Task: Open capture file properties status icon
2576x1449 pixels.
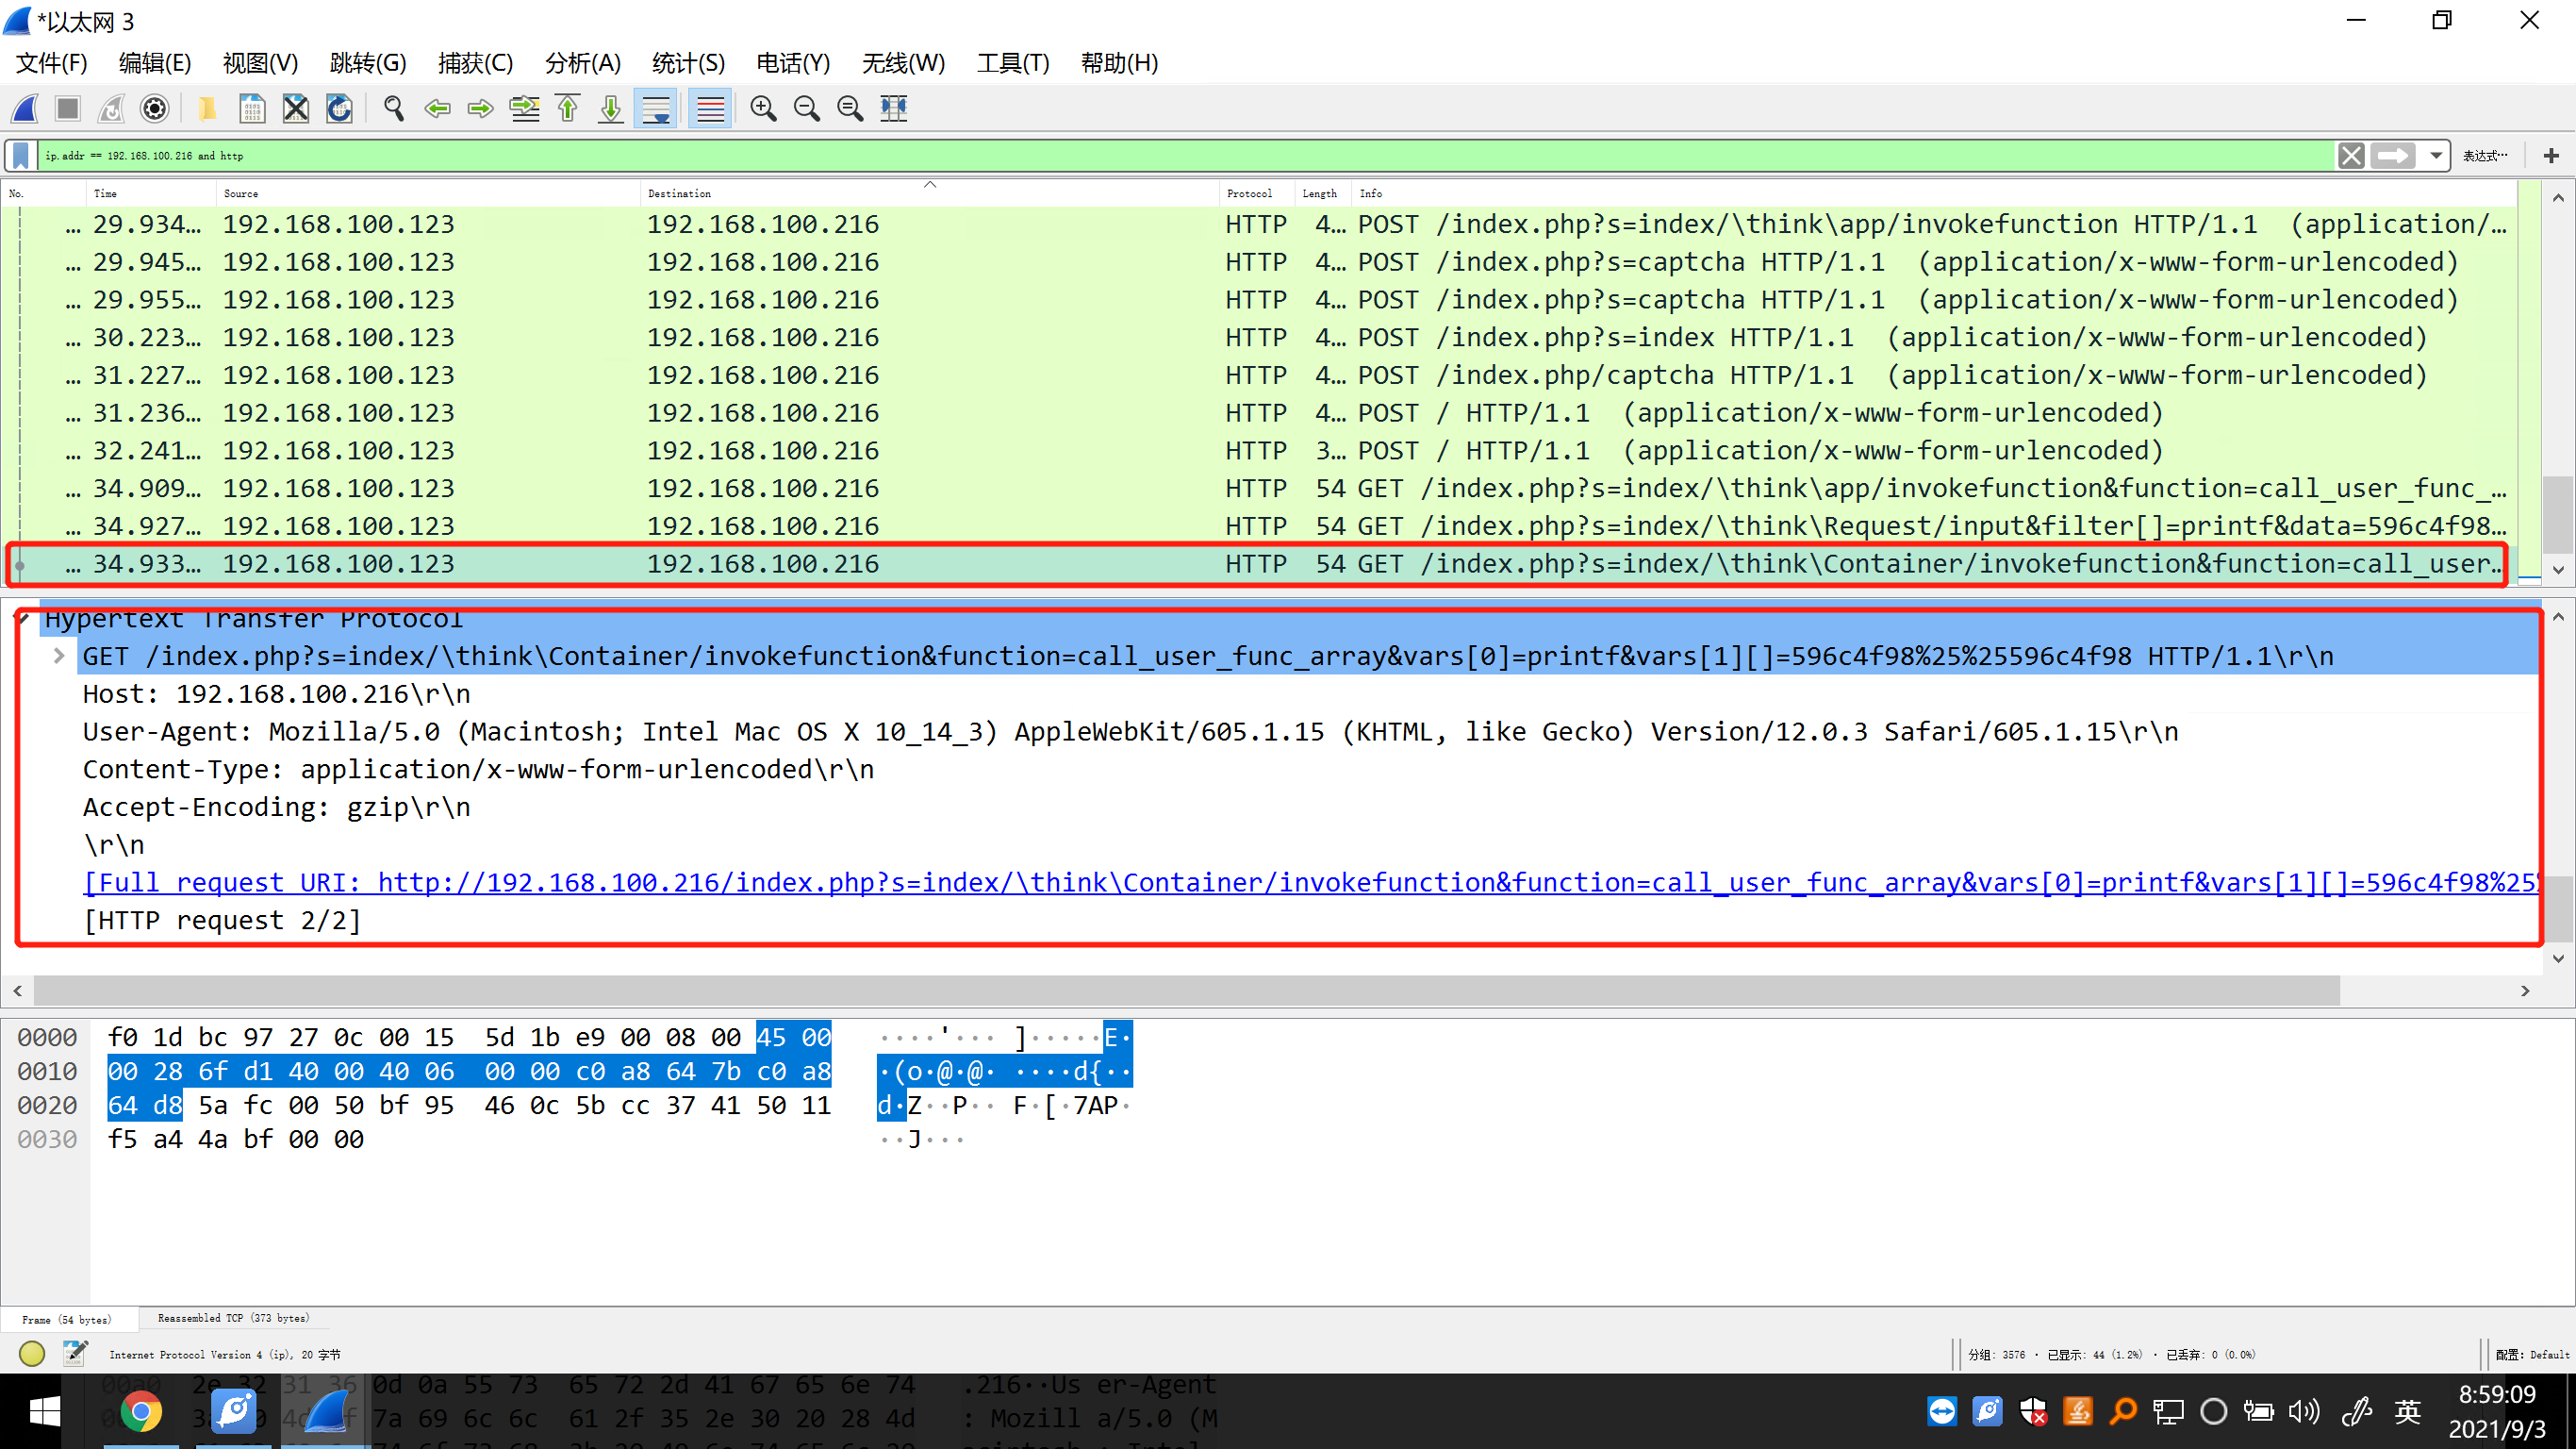Action: coord(76,1354)
